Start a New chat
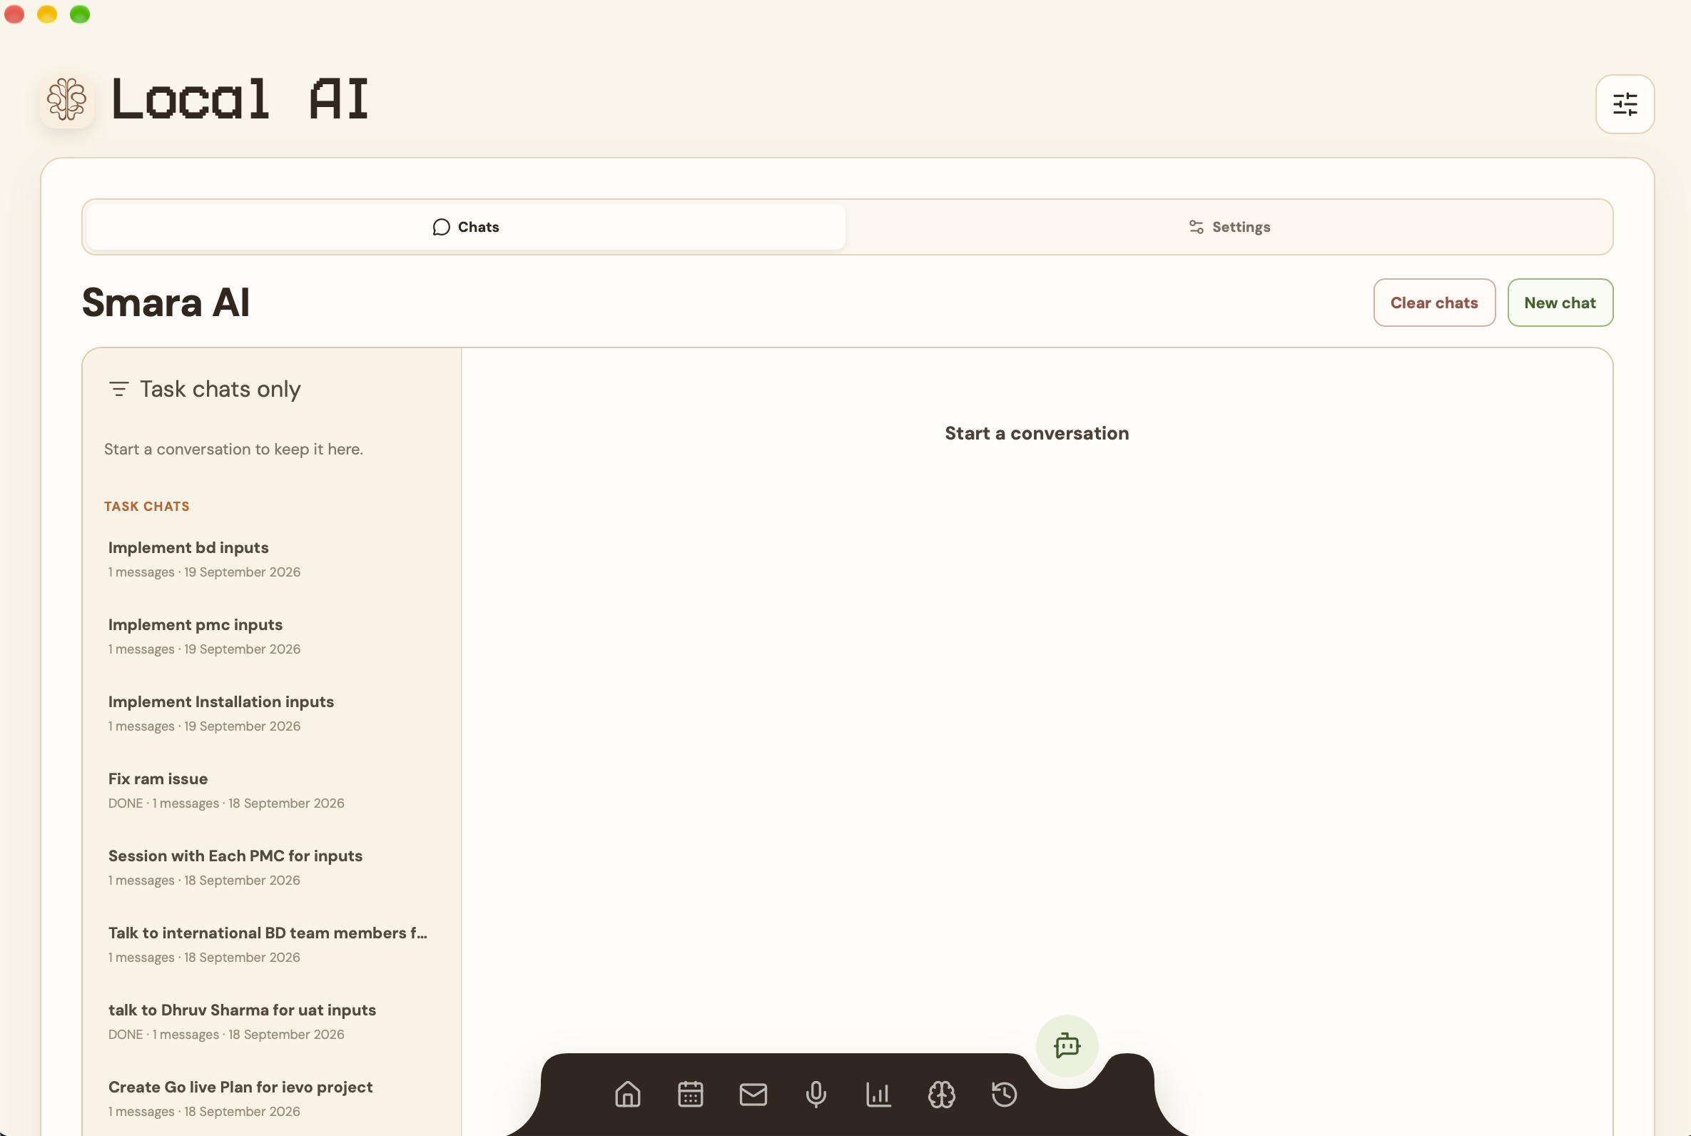This screenshot has width=1691, height=1136. (x=1560, y=303)
